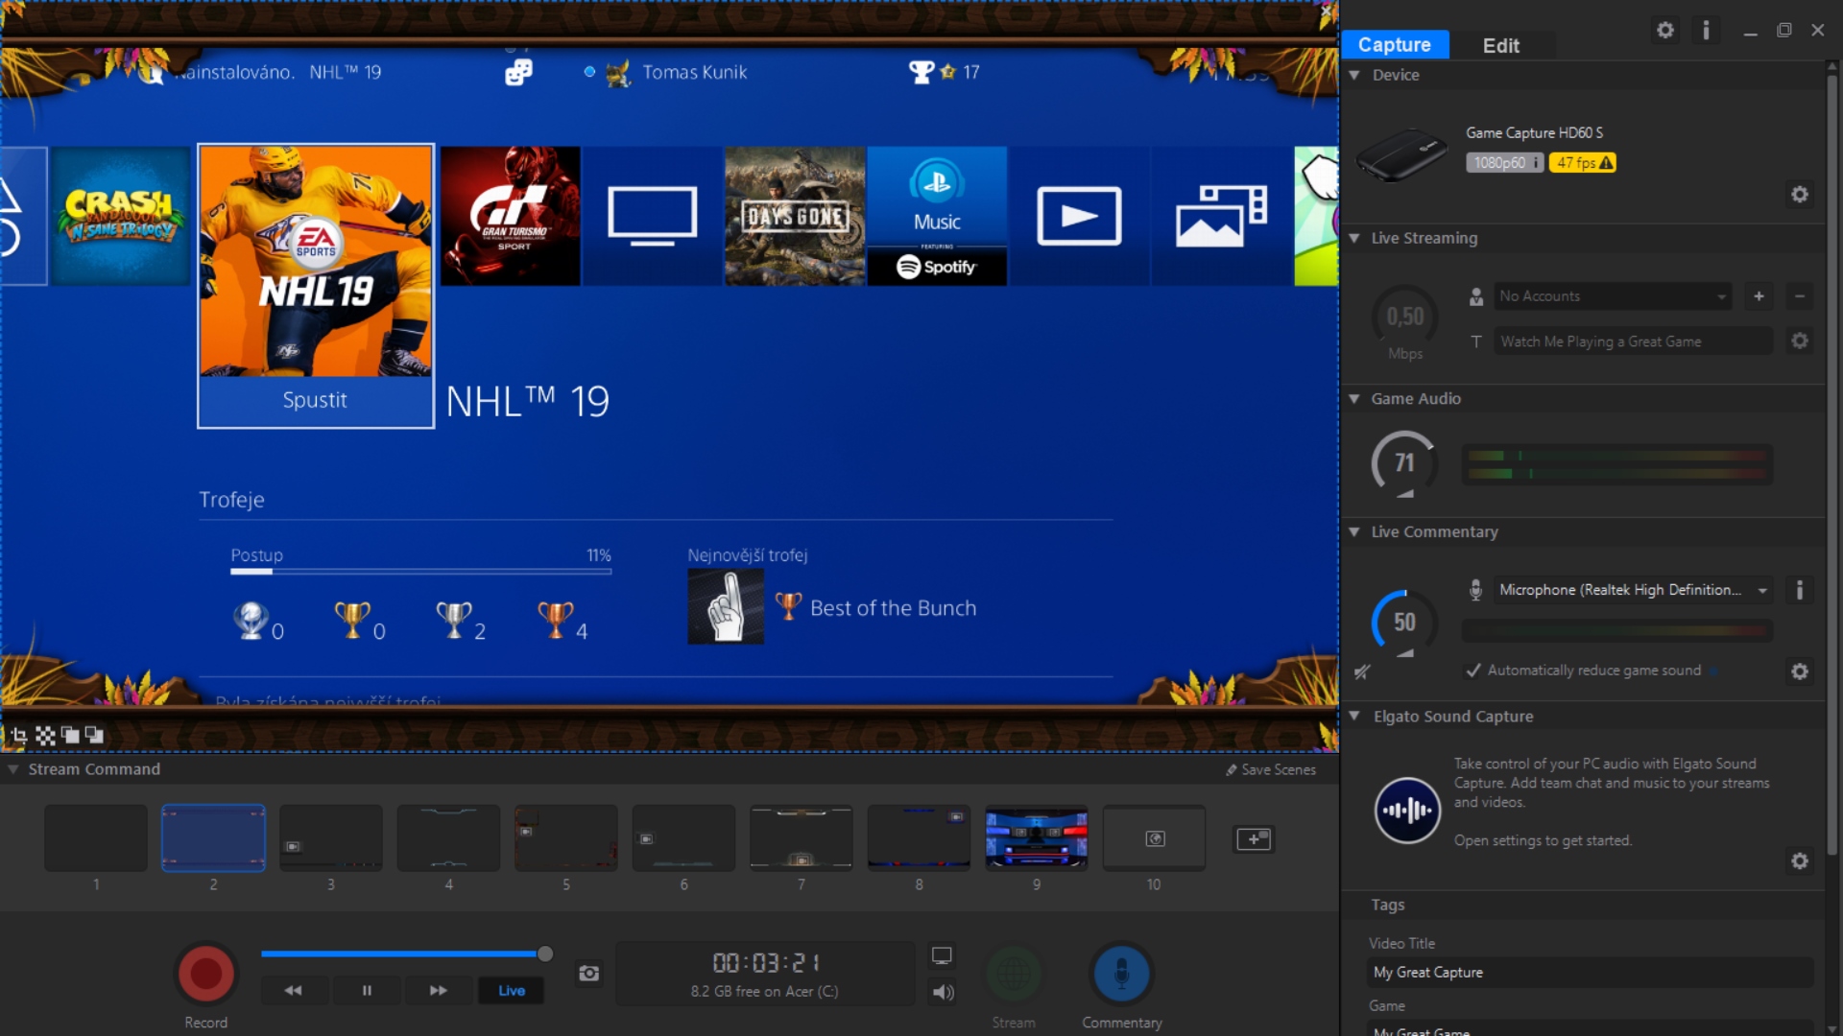Open the No Accounts dropdown
Screen dimensions: 1843x1036
coord(1613,296)
